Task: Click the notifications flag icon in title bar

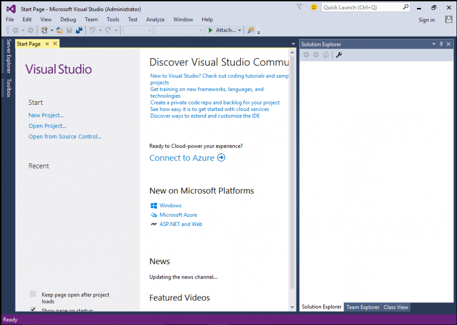Action: click(x=299, y=7)
